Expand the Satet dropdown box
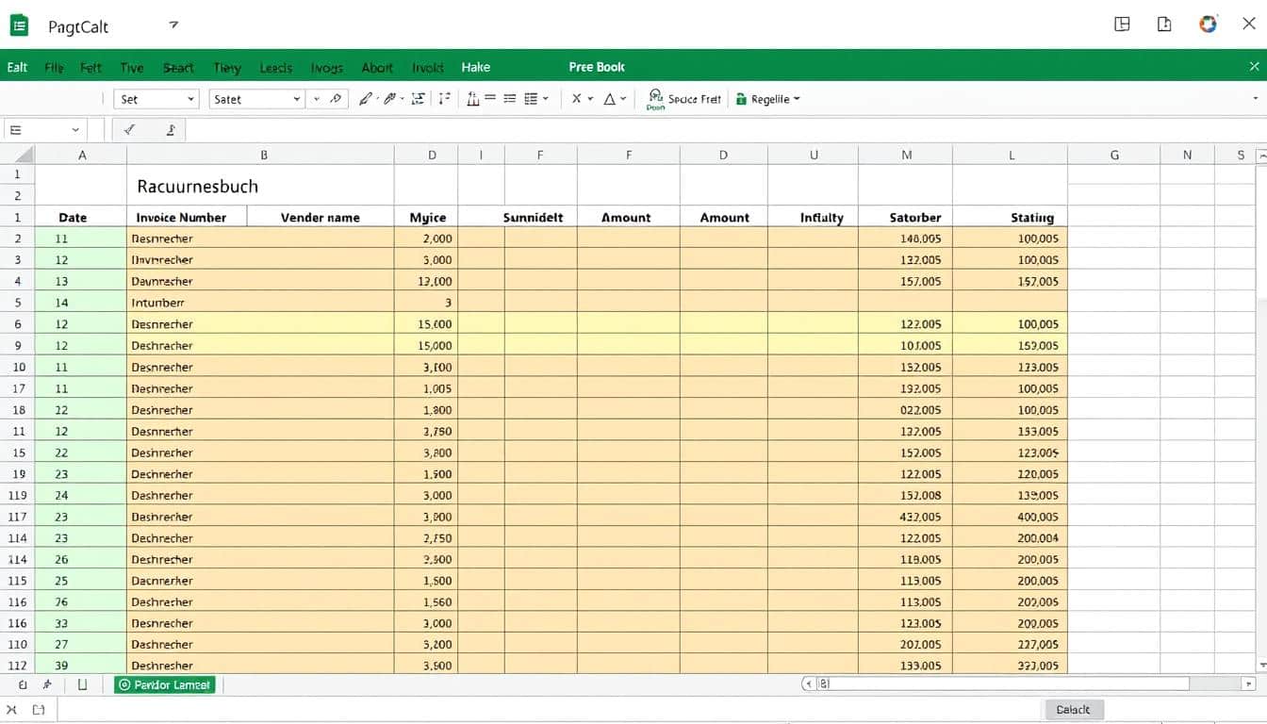1267x724 pixels. pyautogui.click(x=255, y=99)
